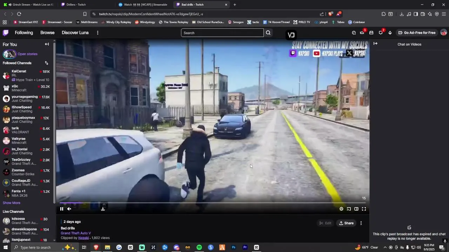Pause the clip playback
Screen dimensions: 449x252
click(x=61, y=209)
